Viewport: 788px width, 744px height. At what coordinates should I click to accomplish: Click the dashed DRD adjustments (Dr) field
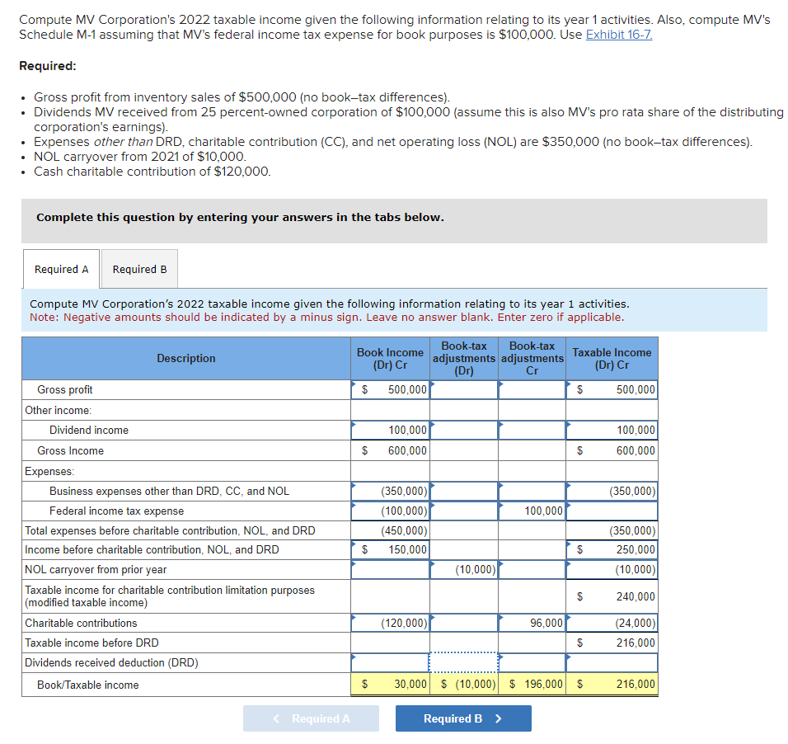tap(464, 662)
